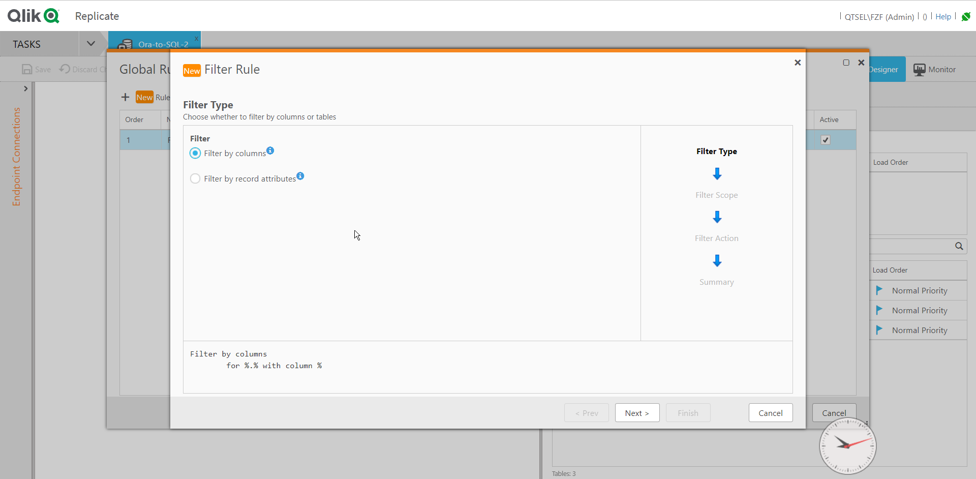The width and height of the screenshot is (976, 479).
Task: Close the Filter Rule dialog with X
Action: tap(798, 63)
